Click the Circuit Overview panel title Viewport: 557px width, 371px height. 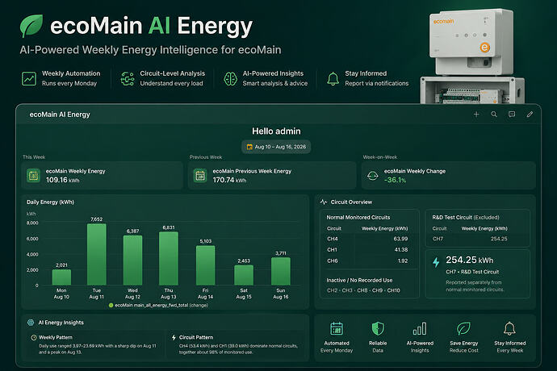coord(351,202)
